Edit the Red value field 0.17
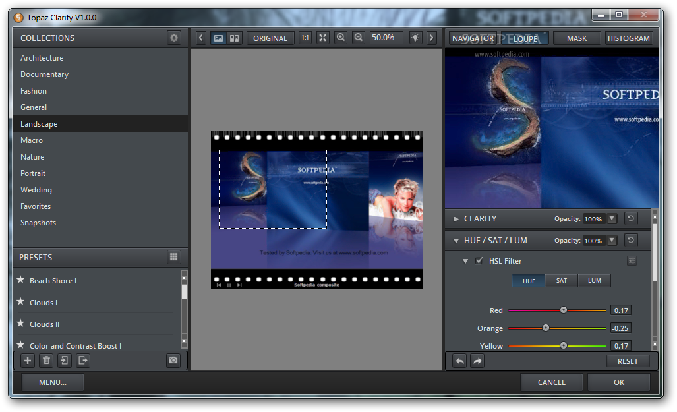 click(621, 310)
